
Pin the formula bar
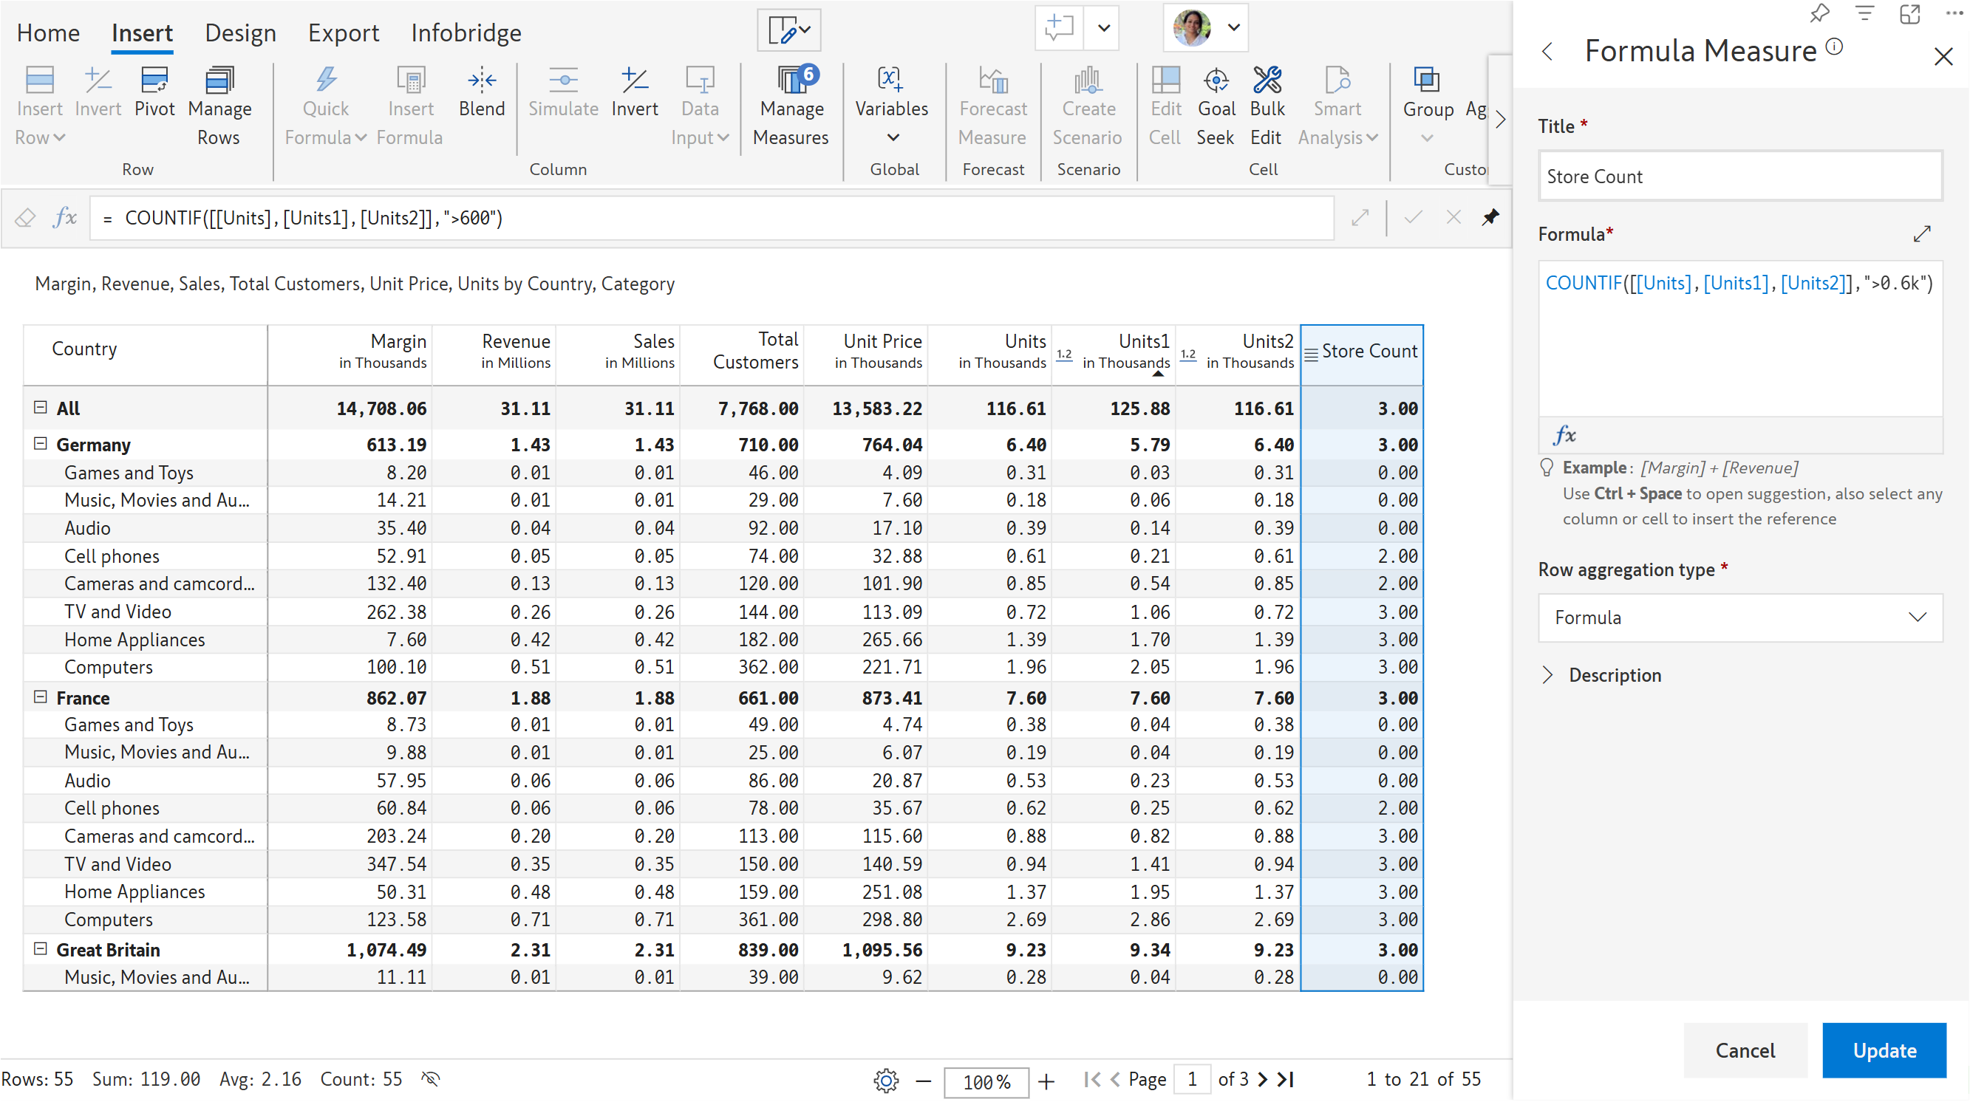pos(1490,218)
